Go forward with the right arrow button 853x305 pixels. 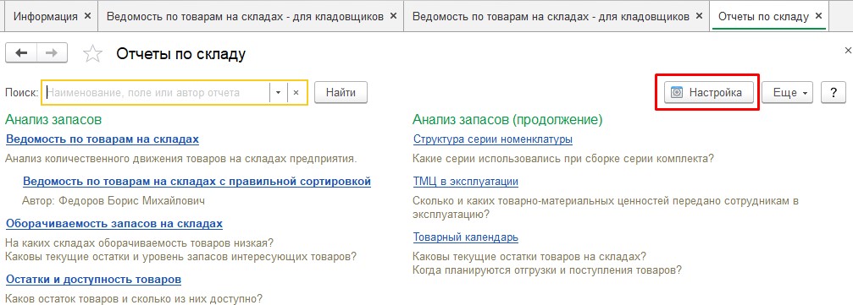click(x=52, y=53)
